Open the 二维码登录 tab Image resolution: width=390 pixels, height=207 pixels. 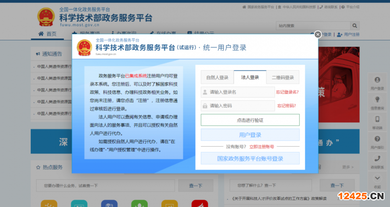coord(283,77)
